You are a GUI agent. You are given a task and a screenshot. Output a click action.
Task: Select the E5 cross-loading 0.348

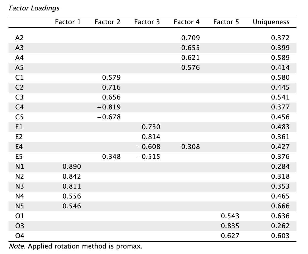tap(111, 156)
